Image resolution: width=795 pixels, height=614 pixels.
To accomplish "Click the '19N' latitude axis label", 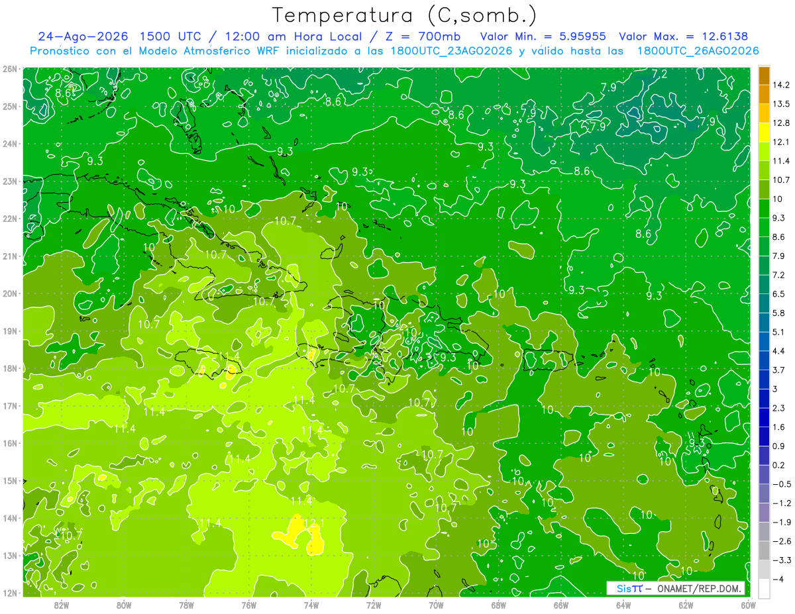I will point(9,331).
